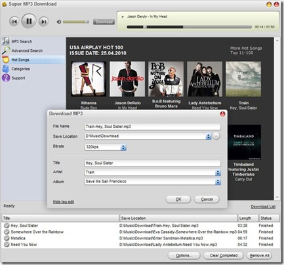Click Clear Completed button
Viewport: 284px width, 265px height.
click(223, 255)
